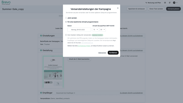
Task: Open the minutes dropdown showing 00
Action: coord(103,30)
